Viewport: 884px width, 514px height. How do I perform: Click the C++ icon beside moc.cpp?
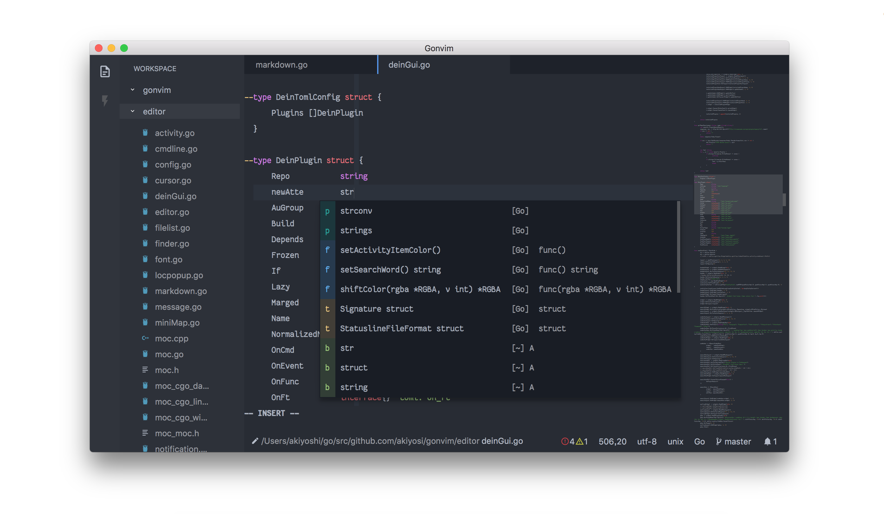[x=145, y=338]
